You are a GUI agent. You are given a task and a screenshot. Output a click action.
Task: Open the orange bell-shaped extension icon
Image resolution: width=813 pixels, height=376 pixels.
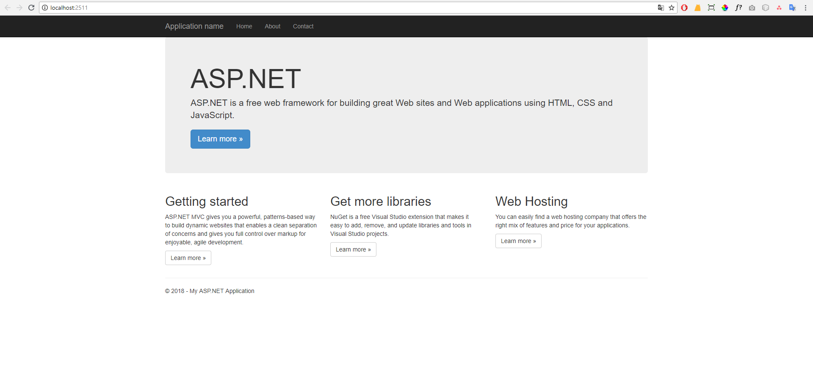(x=698, y=8)
